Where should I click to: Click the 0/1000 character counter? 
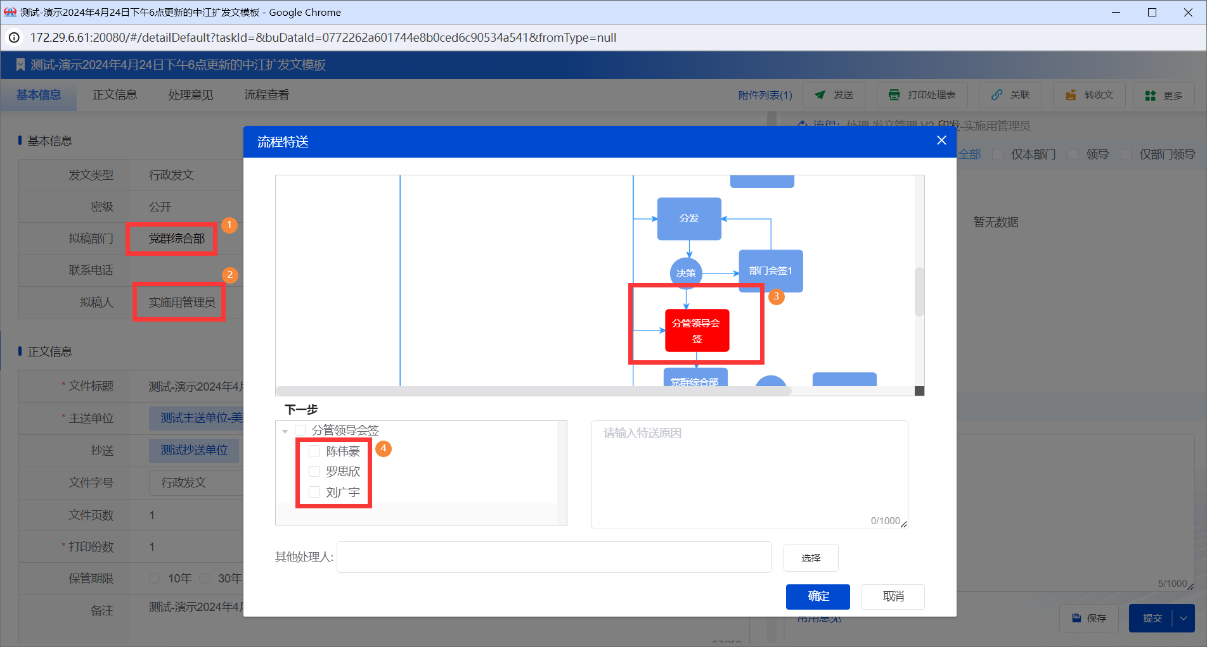pos(885,521)
